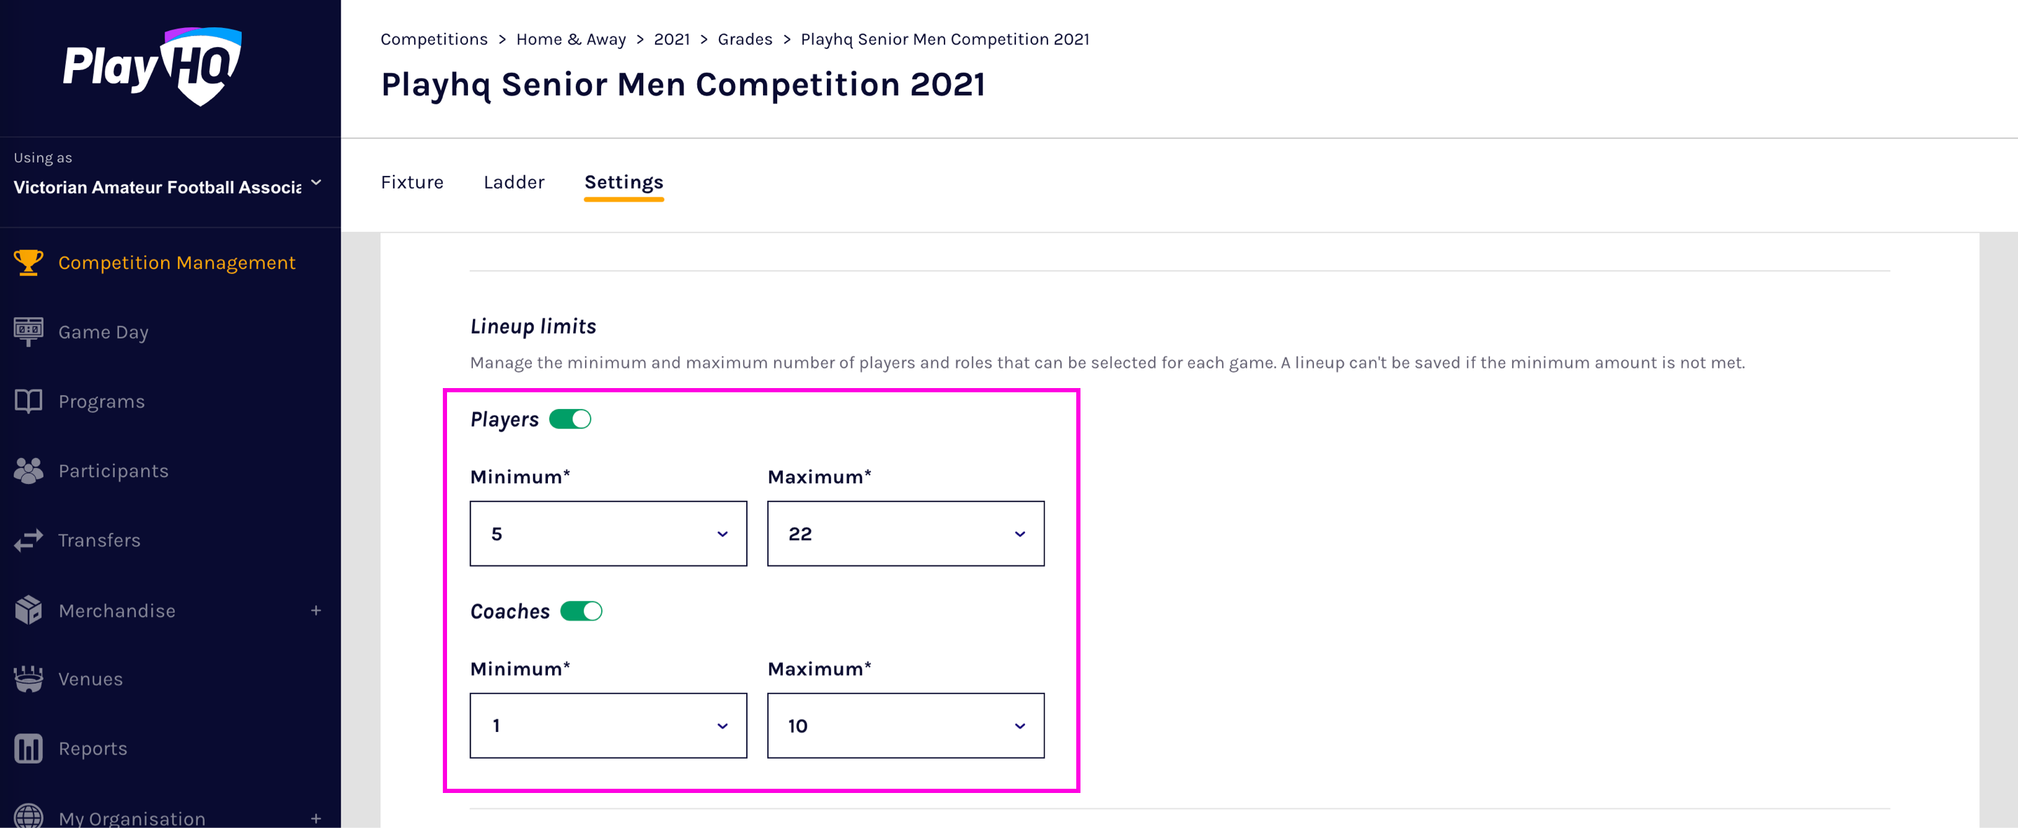Click the Merchandise box icon
The height and width of the screenshot is (828, 2018).
coord(28,610)
